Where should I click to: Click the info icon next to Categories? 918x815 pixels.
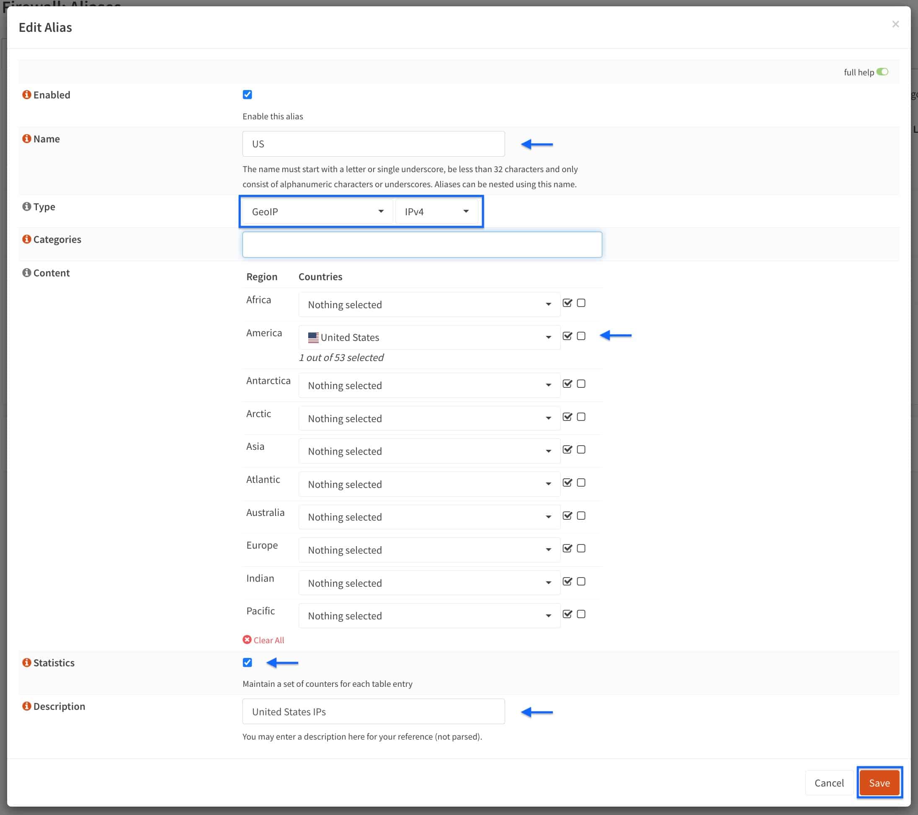pyautogui.click(x=27, y=239)
